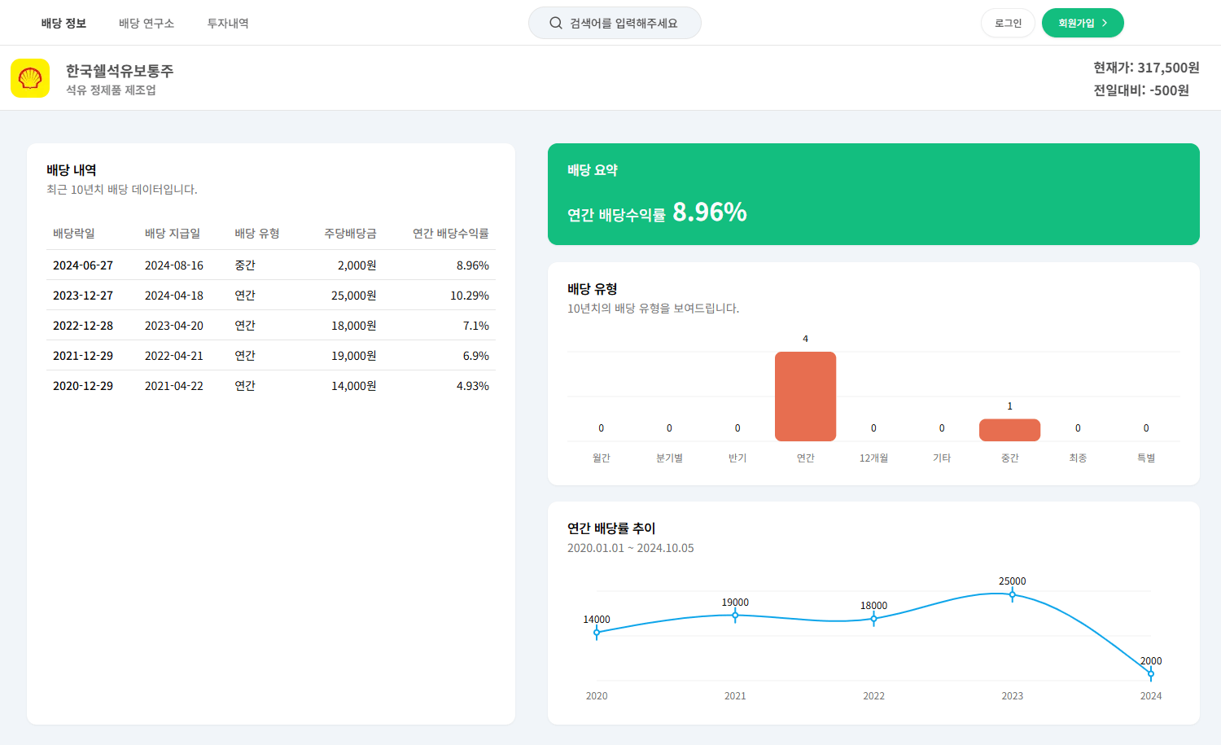Click the company name 한국쉘석유보통주
Viewport: 1221px width, 745px height.
tap(120, 71)
